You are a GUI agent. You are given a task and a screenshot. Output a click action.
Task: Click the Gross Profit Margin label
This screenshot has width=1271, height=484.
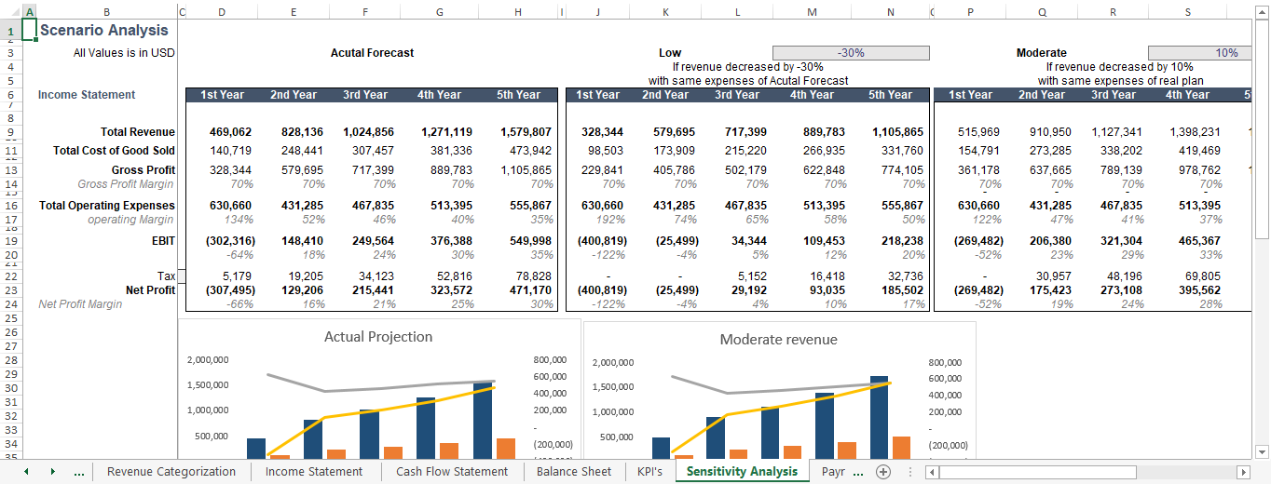[126, 183]
